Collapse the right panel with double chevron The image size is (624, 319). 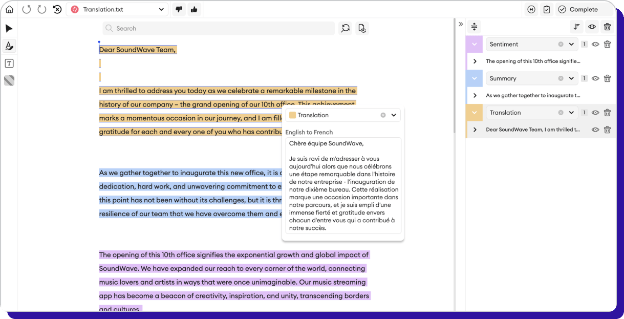pos(461,24)
